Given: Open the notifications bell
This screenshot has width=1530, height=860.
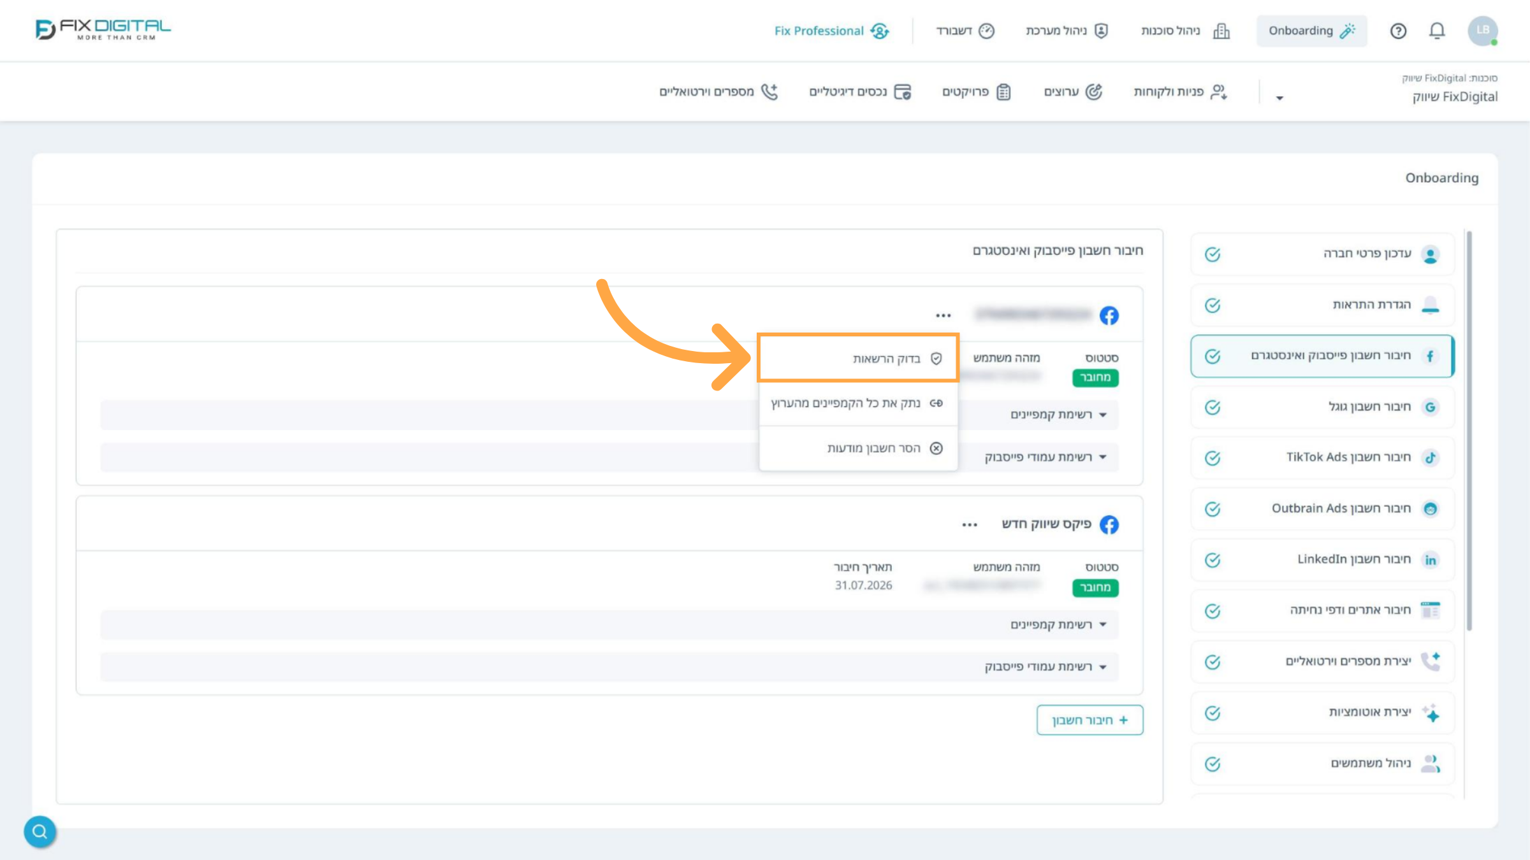Looking at the screenshot, I should coord(1437,31).
